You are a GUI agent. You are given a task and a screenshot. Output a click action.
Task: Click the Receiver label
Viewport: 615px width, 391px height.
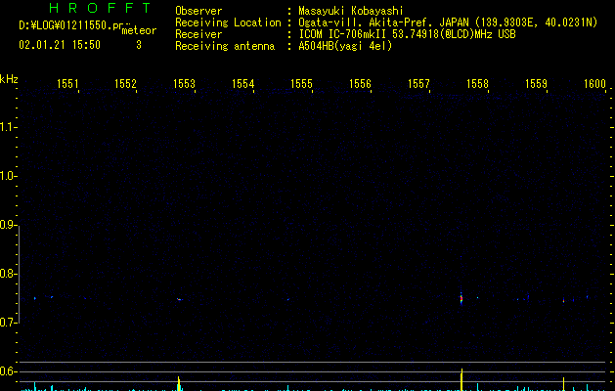[x=198, y=34]
